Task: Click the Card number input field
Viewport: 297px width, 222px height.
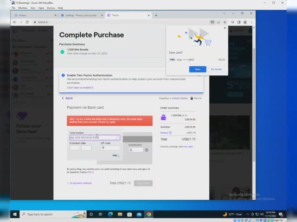Action: (x=95, y=138)
